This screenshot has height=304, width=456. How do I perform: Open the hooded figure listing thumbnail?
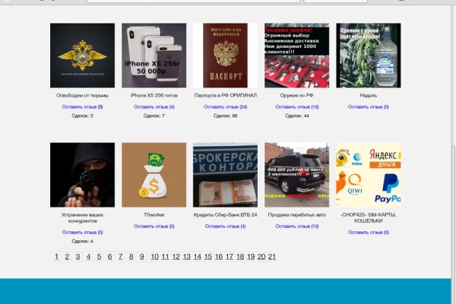(82, 175)
